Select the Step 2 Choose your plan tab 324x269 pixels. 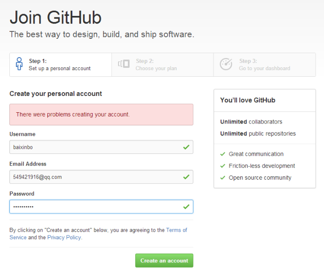[x=162, y=65]
